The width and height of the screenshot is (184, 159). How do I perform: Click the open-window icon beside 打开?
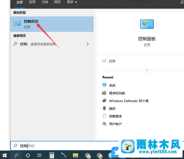tap(104, 61)
